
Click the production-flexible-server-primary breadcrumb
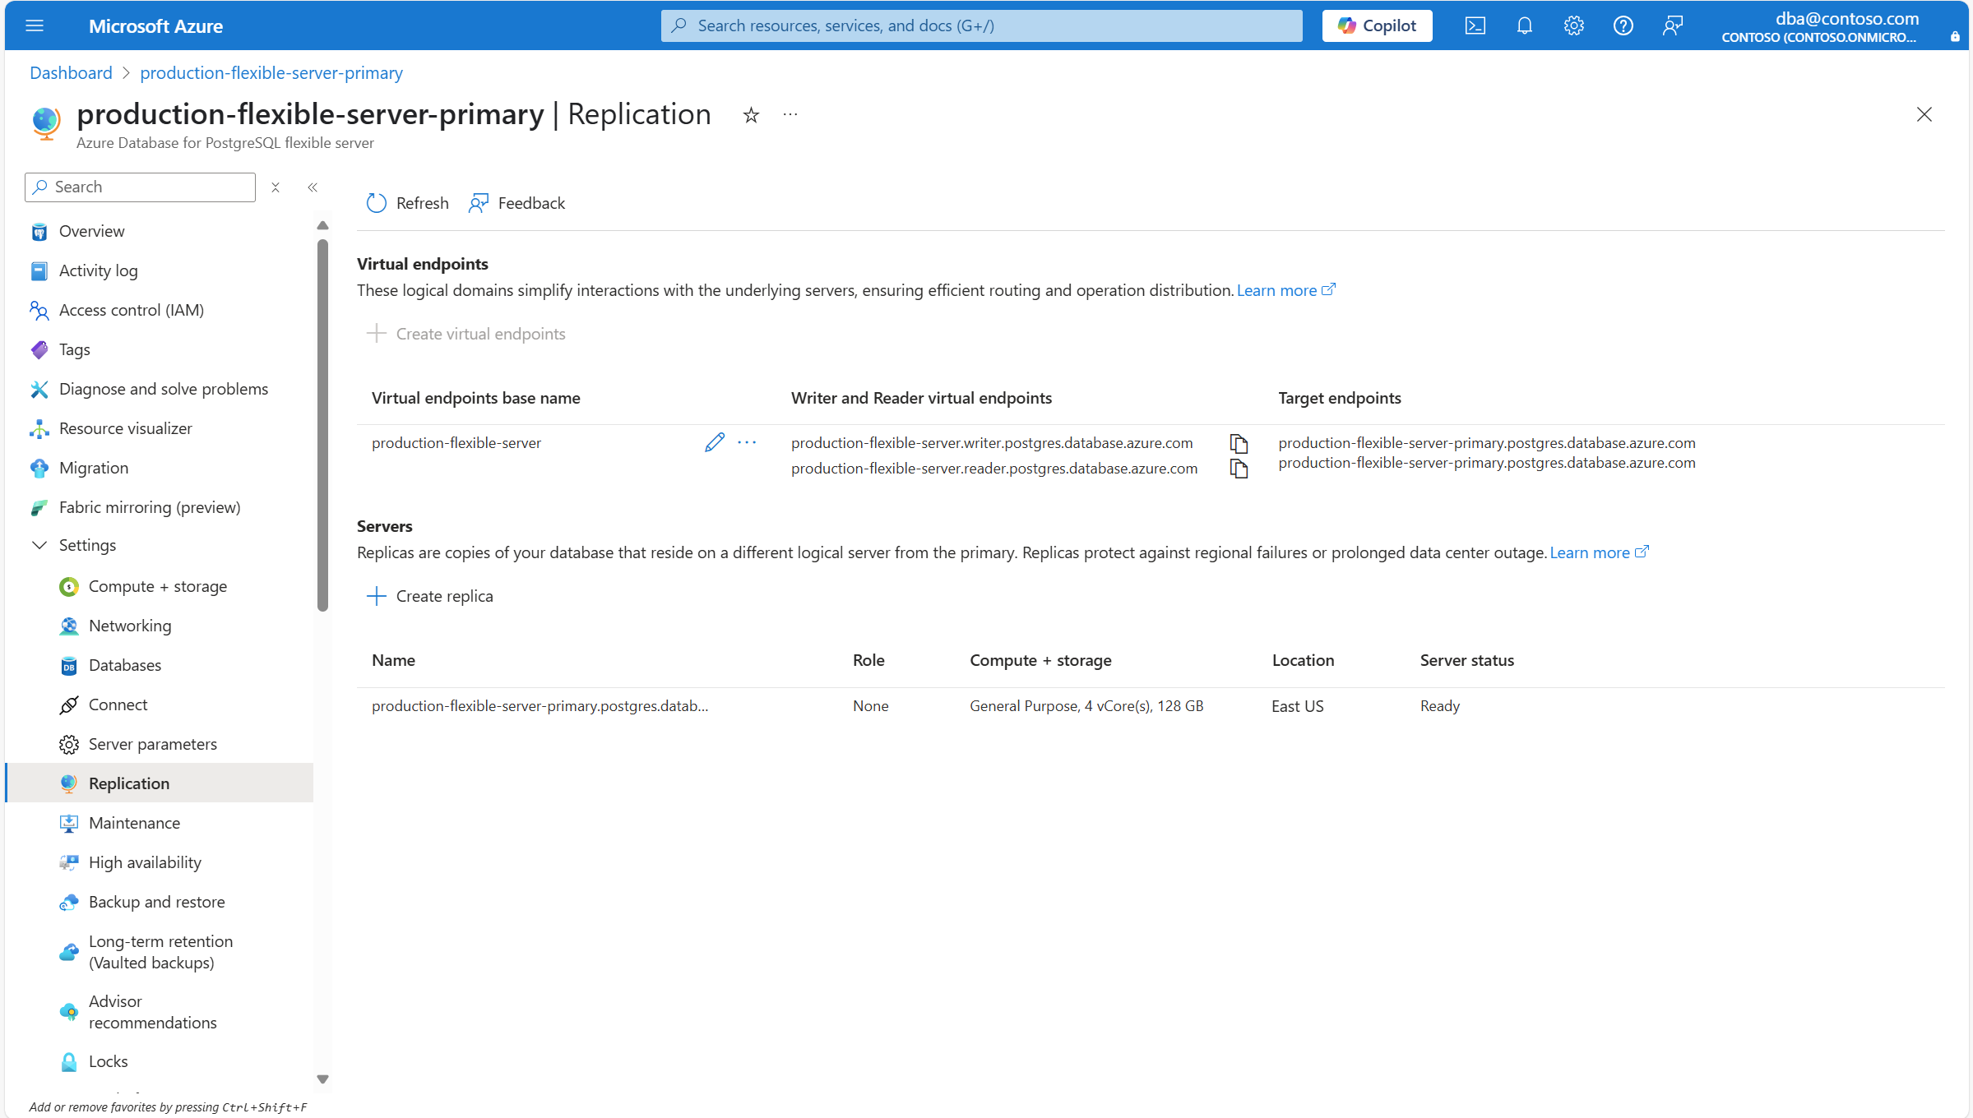(271, 72)
